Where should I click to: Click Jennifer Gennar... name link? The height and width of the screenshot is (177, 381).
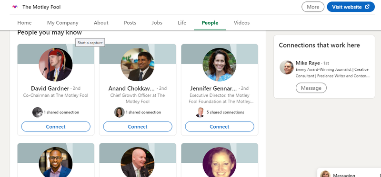(213, 88)
